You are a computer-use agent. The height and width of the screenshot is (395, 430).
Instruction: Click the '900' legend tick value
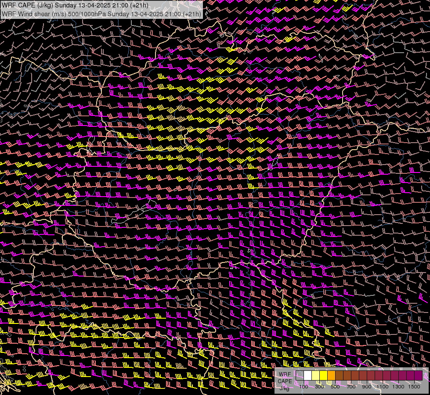click(367, 387)
